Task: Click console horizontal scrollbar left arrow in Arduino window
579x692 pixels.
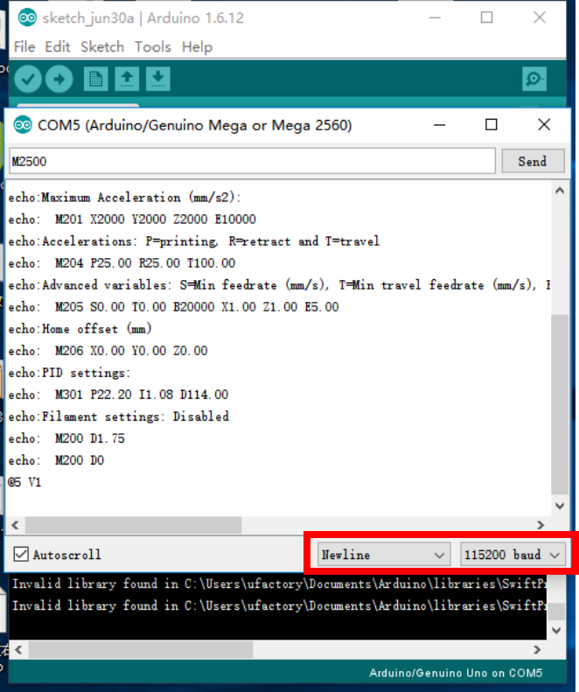Action: (x=18, y=650)
